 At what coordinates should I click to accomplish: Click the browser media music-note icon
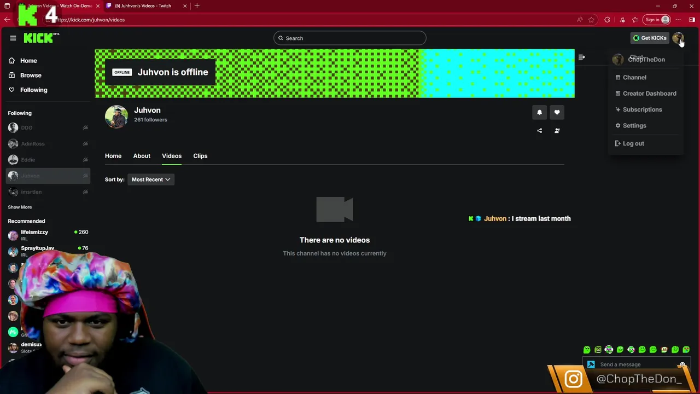pyautogui.click(x=622, y=20)
